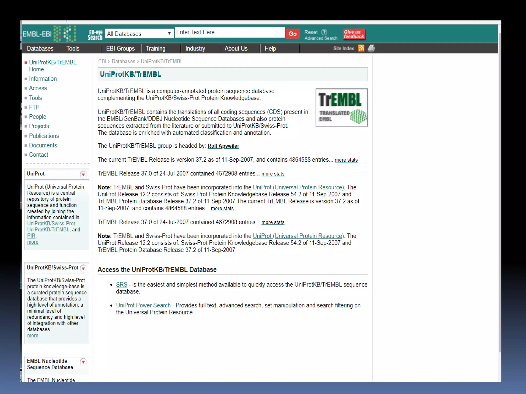The height and width of the screenshot is (394, 526).
Task: Click the RSS feed icon
Action: click(x=361, y=48)
